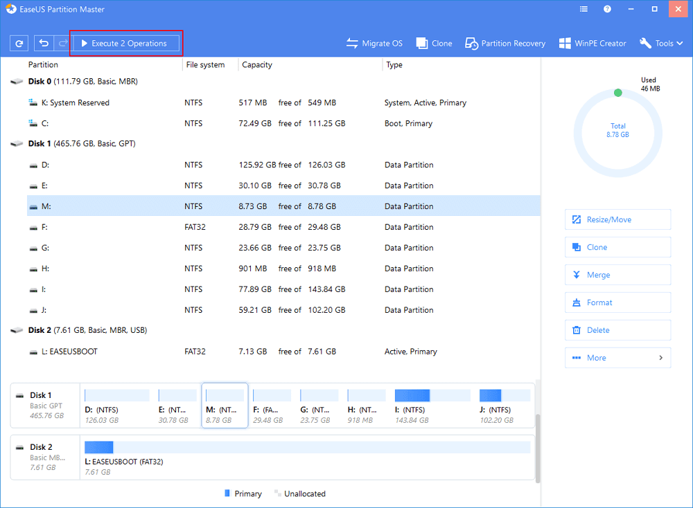Select I: block in the disk map
This screenshot has width=693, height=508.
(432, 406)
